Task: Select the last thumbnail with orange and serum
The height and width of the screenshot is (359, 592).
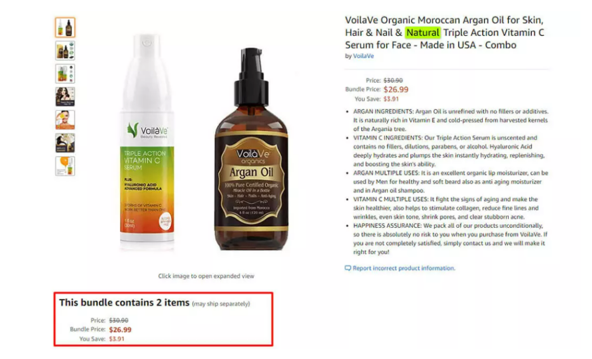Action: [x=65, y=166]
